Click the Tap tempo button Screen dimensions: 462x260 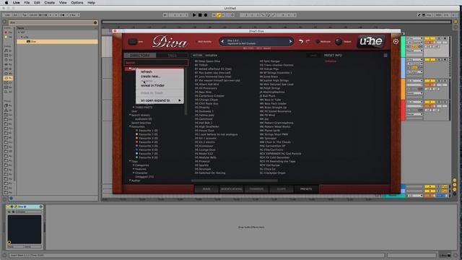point(25,15)
